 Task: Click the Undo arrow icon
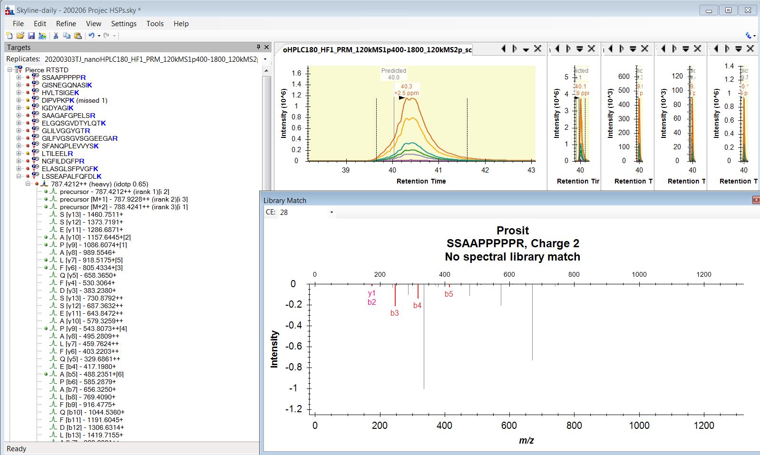point(92,36)
